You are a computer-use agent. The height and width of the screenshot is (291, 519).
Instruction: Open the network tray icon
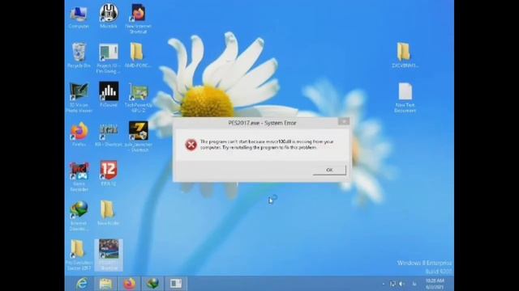click(392, 284)
